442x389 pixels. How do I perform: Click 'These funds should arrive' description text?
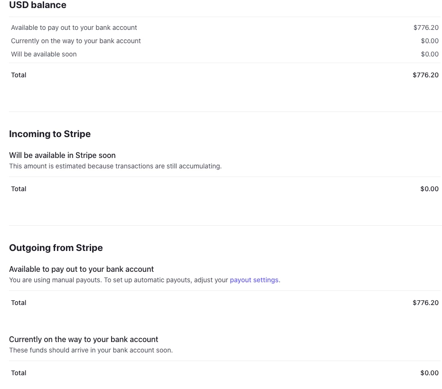pyautogui.click(x=91, y=350)
